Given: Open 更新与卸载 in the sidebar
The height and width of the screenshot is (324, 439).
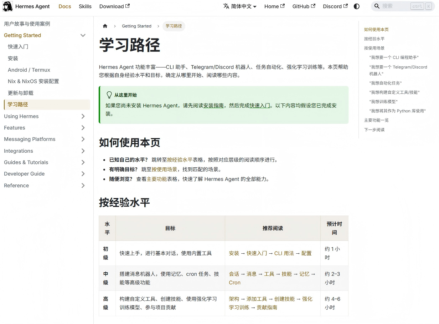Looking at the screenshot, I should click(x=21, y=93).
